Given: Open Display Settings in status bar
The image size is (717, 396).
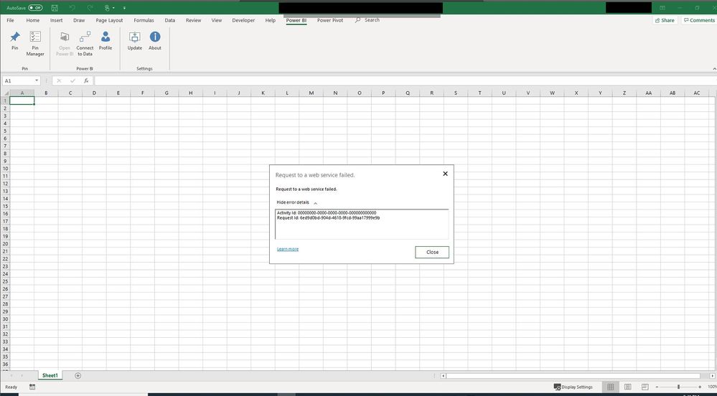Looking at the screenshot, I should (x=573, y=387).
